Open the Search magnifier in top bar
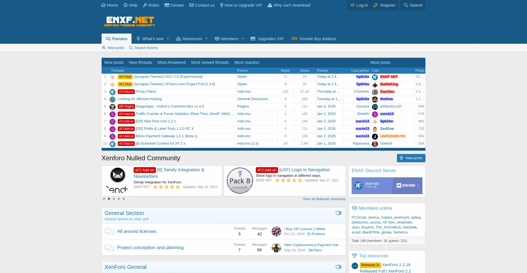This screenshot has height=273, width=527. [x=406, y=5]
